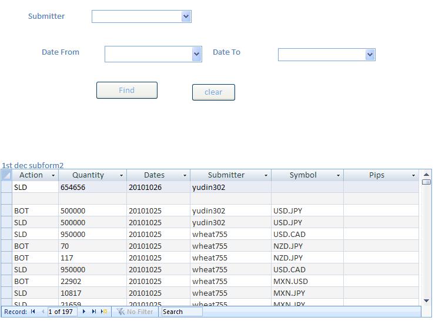Open the Submitter combo box dropdown
Viewport: 442px width, 324px height.
pyautogui.click(x=186, y=16)
